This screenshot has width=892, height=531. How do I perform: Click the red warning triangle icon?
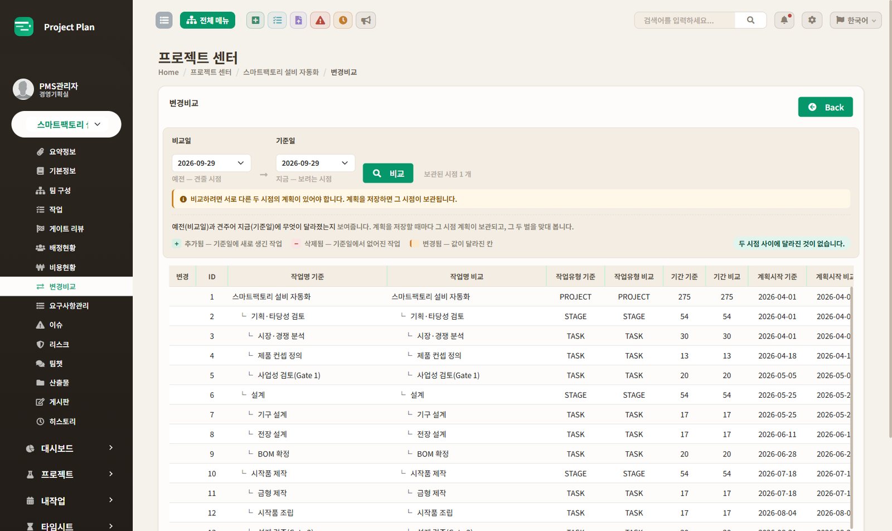coord(320,20)
